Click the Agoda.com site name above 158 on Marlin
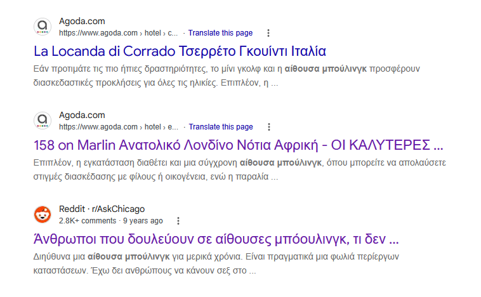This screenshot has height=297, width=481. (82, 115)
